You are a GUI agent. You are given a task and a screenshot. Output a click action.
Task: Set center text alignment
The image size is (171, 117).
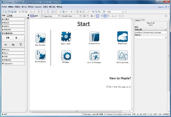pyautogui.click(x=105, y=16)
